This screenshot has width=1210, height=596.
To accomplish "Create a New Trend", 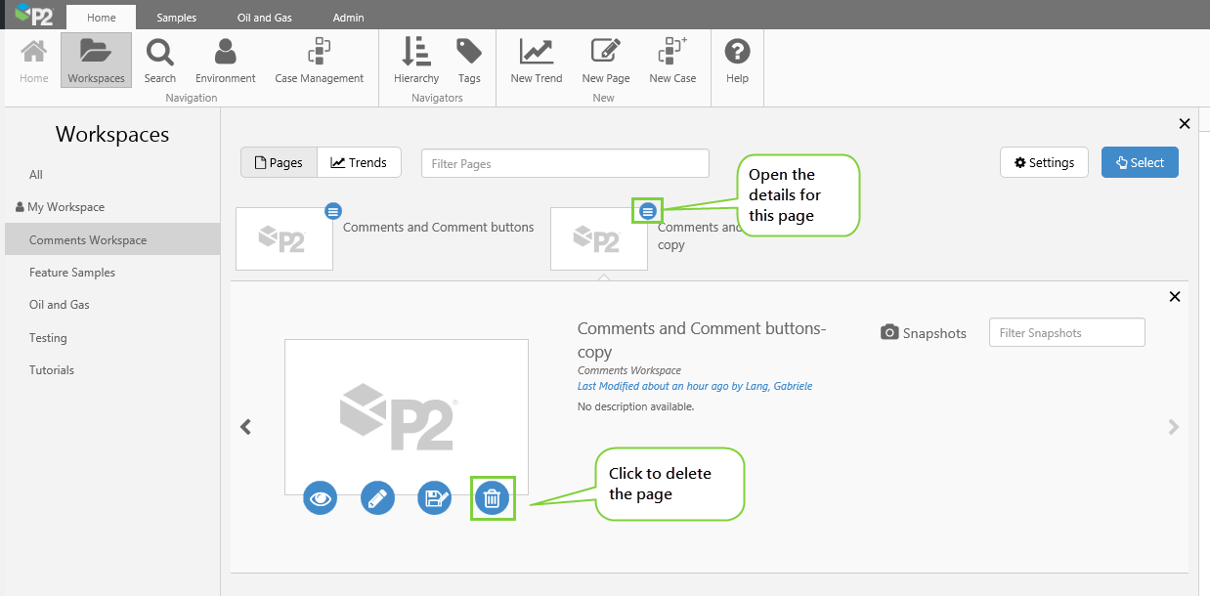I will pos(537,61).
